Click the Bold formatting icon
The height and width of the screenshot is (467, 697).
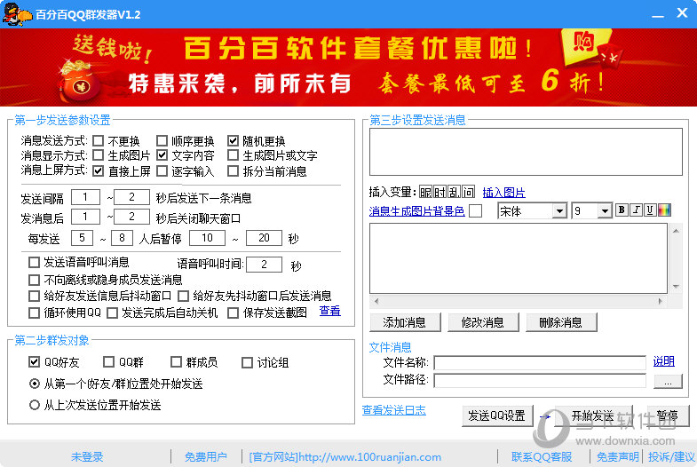pos(622,210)
